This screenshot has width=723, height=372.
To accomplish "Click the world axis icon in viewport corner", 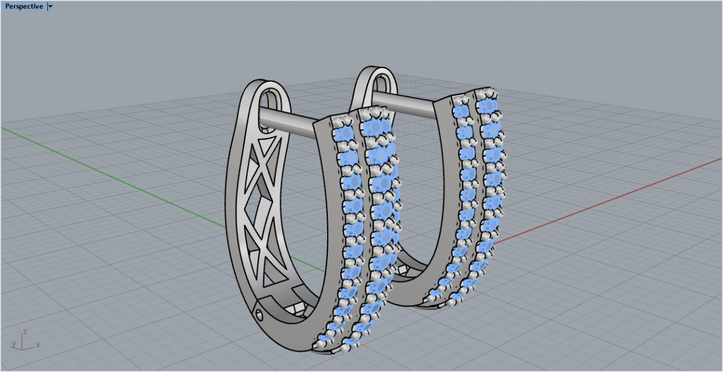I will tap(25, 340).
